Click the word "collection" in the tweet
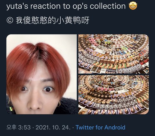This screenshot has width=155, height=136. coord(108,6)
